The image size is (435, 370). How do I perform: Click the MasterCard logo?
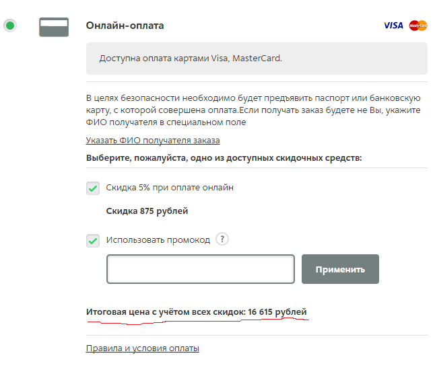[418, 26]
